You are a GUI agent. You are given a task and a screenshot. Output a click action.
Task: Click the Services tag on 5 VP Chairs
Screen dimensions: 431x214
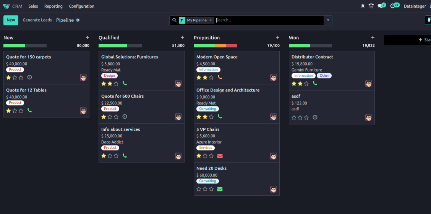[206, 148]
